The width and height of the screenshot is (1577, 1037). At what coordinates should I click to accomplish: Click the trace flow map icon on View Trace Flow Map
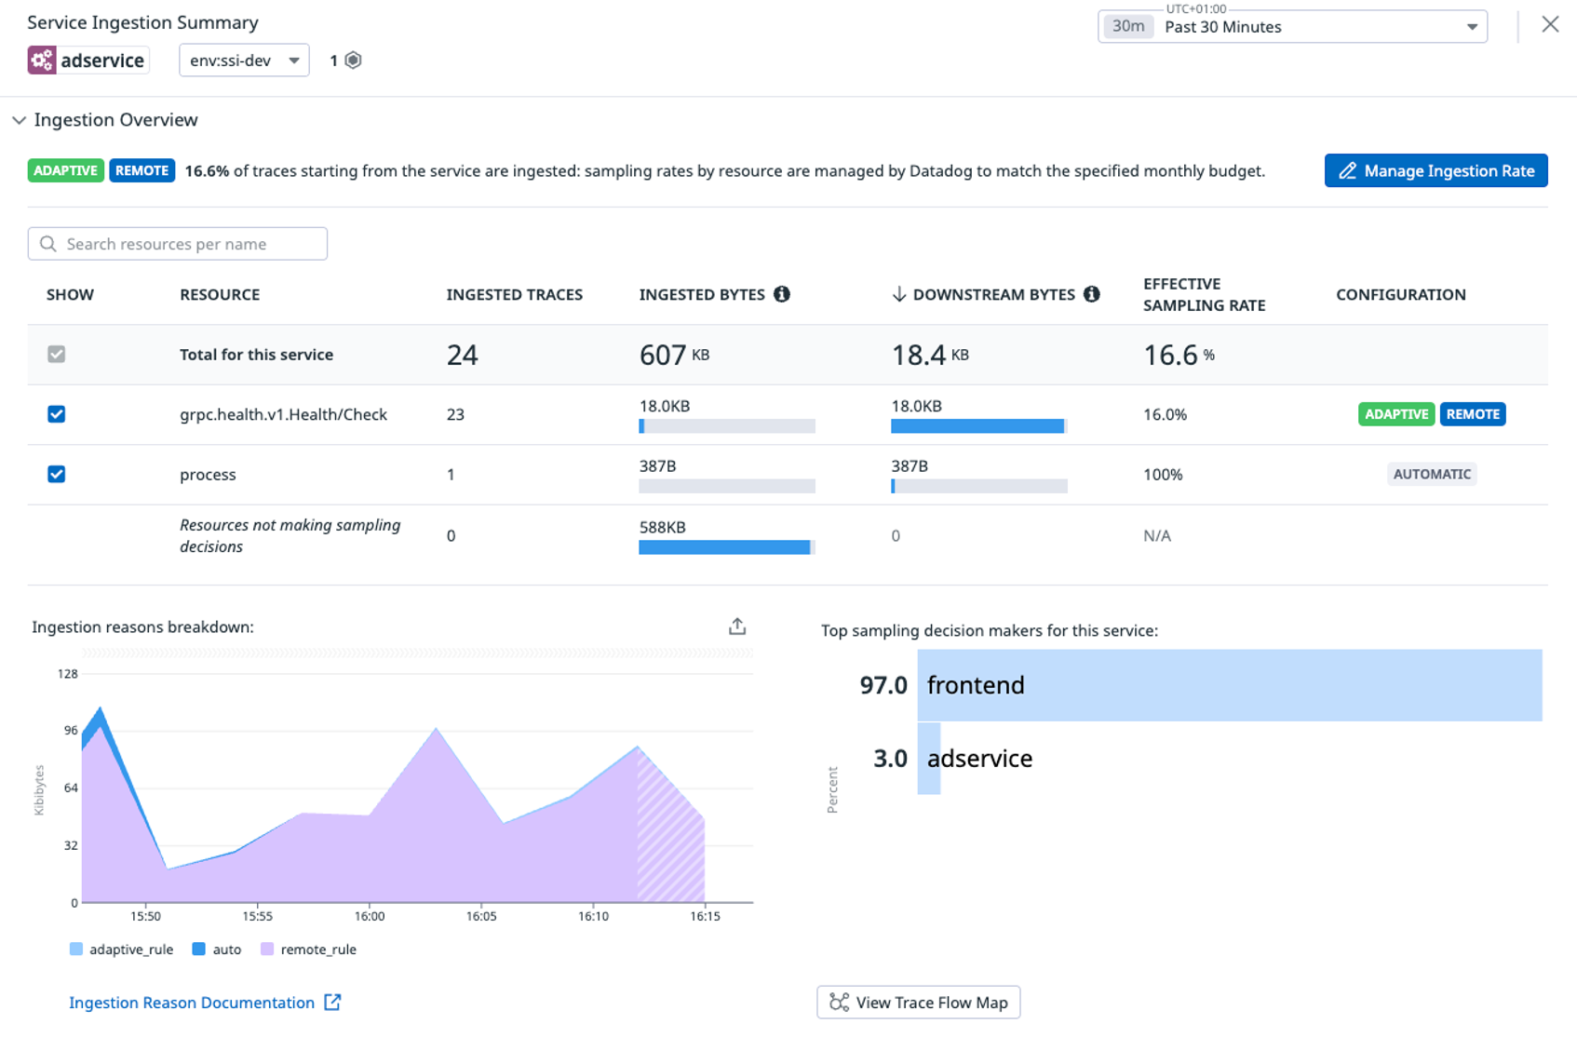coord(839,1003)
